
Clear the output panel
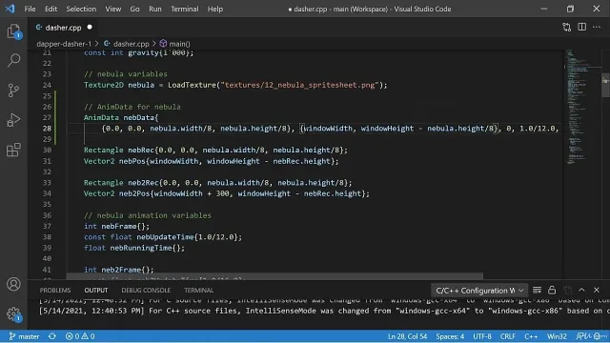click(537, 290)
